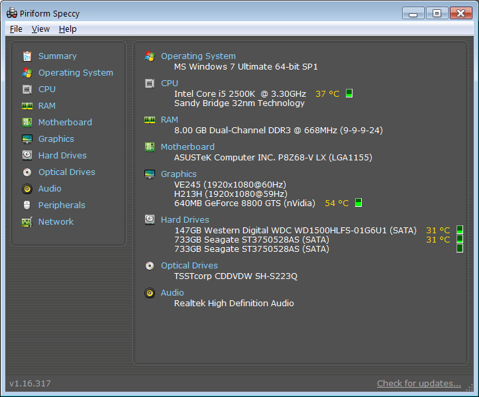Screen dimensions: 479x397
Task: Click the RAM heading link in summary
Action: click(x=170, y=120)
